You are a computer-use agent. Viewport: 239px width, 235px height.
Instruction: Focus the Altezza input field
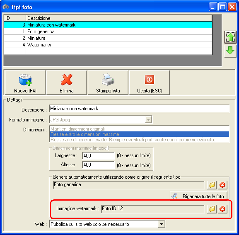click(x=98, y=165)
